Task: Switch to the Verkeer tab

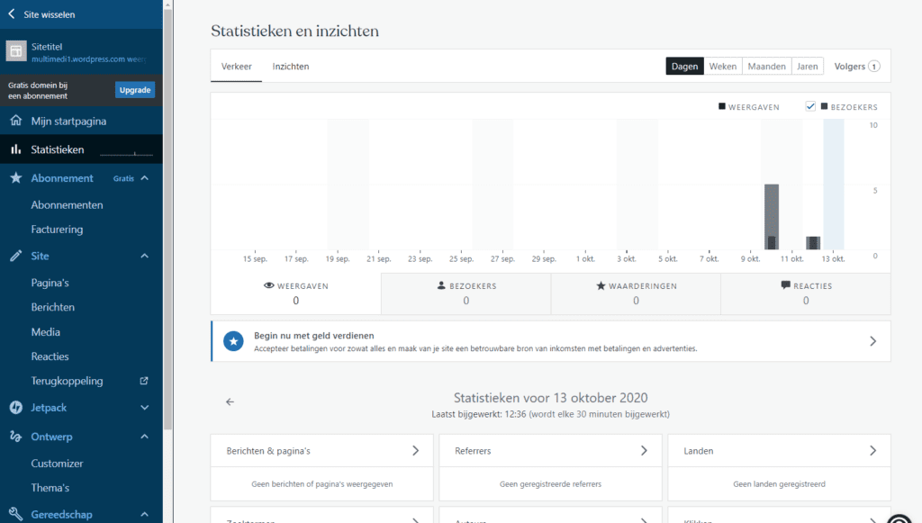Action: pos(237,67)
